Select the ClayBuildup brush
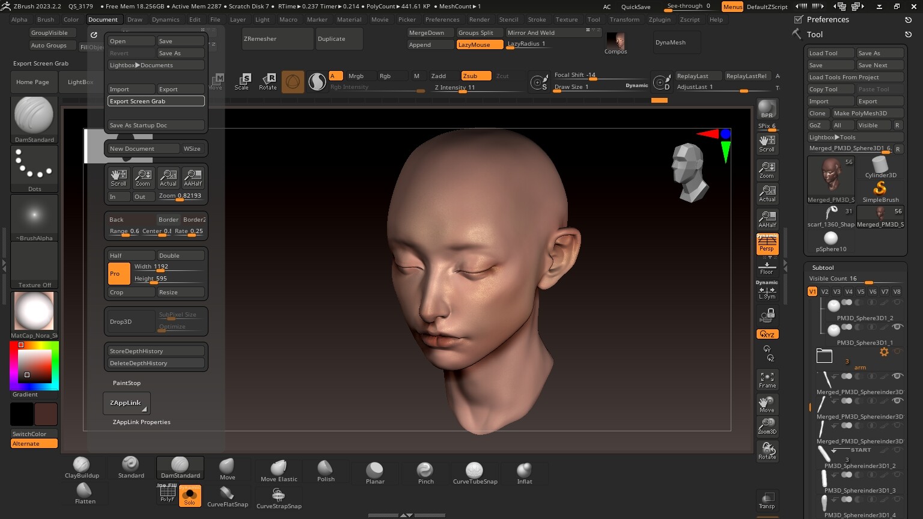Image resolution: width=923 pixels, height=519 pixels. (x=82, y=467)
